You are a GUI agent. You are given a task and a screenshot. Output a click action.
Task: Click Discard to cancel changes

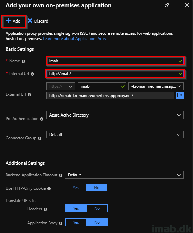point(38,21)
